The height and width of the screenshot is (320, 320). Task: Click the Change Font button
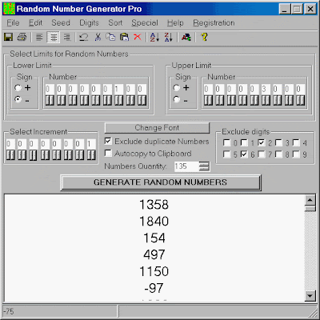[x=157, y=128]
